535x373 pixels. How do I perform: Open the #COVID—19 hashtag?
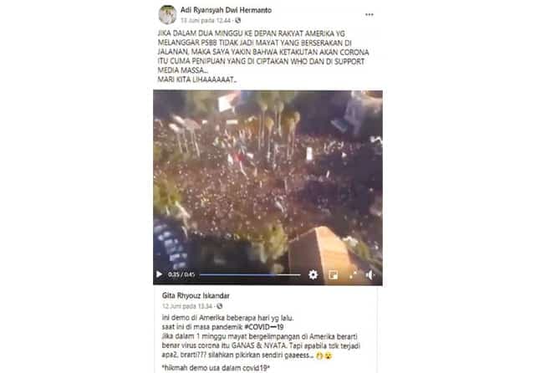click(x=264, y=327)
